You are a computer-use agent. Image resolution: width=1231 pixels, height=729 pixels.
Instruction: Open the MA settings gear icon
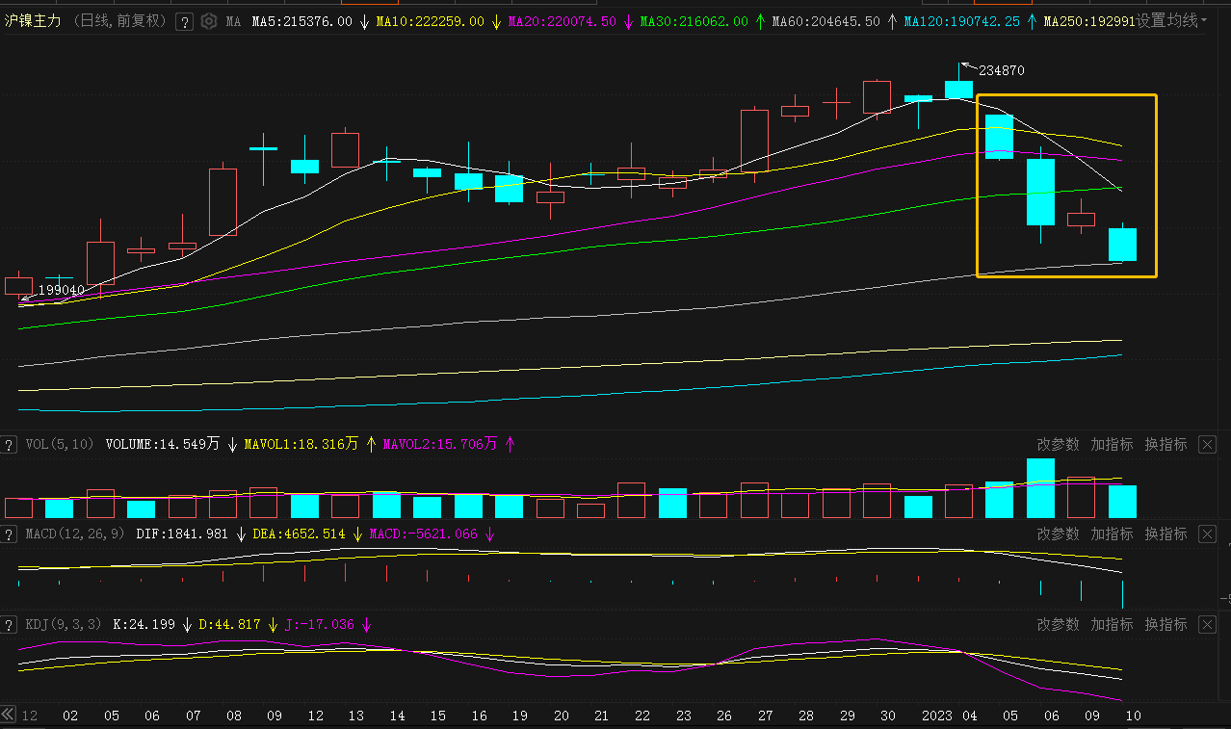[208, 21]
